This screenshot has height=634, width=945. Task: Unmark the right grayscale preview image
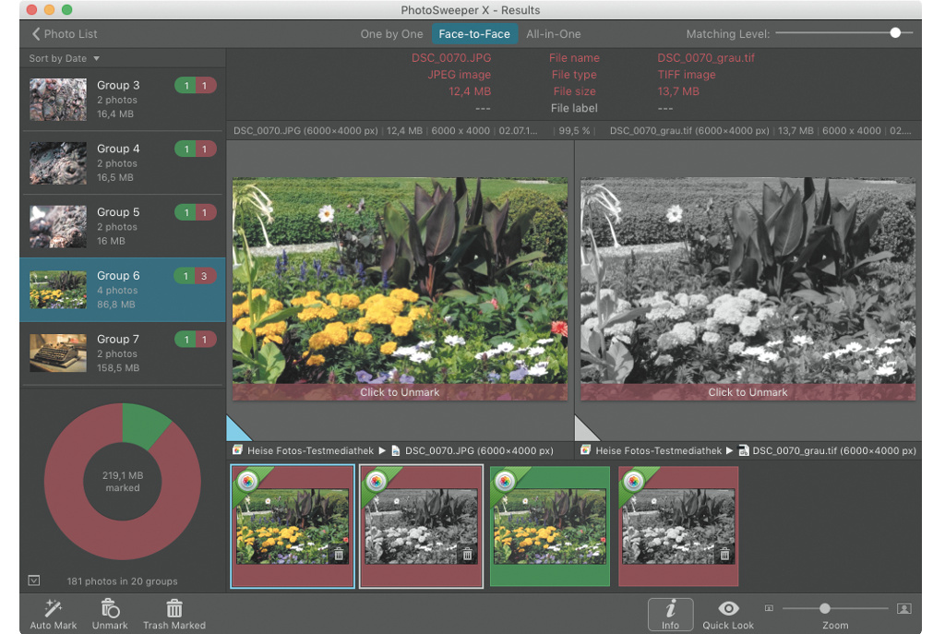pos(748,392)
